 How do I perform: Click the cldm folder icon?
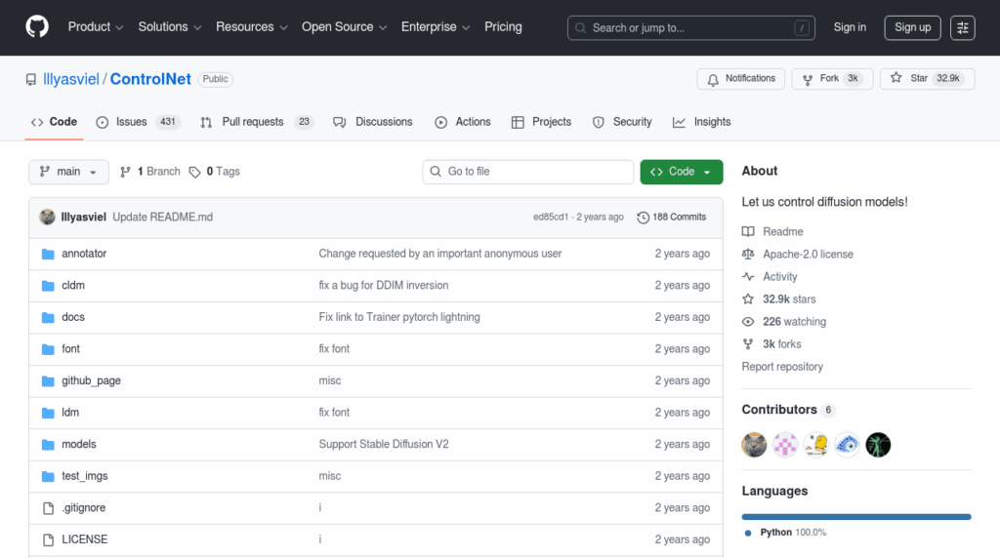point(48,286)
